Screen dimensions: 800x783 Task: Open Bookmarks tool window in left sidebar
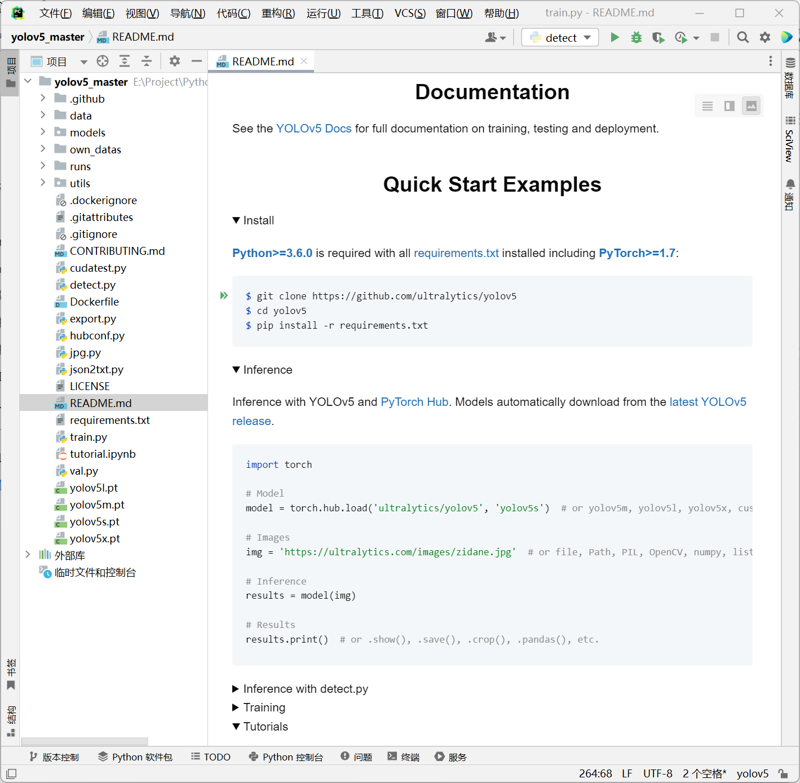point(11,675)
